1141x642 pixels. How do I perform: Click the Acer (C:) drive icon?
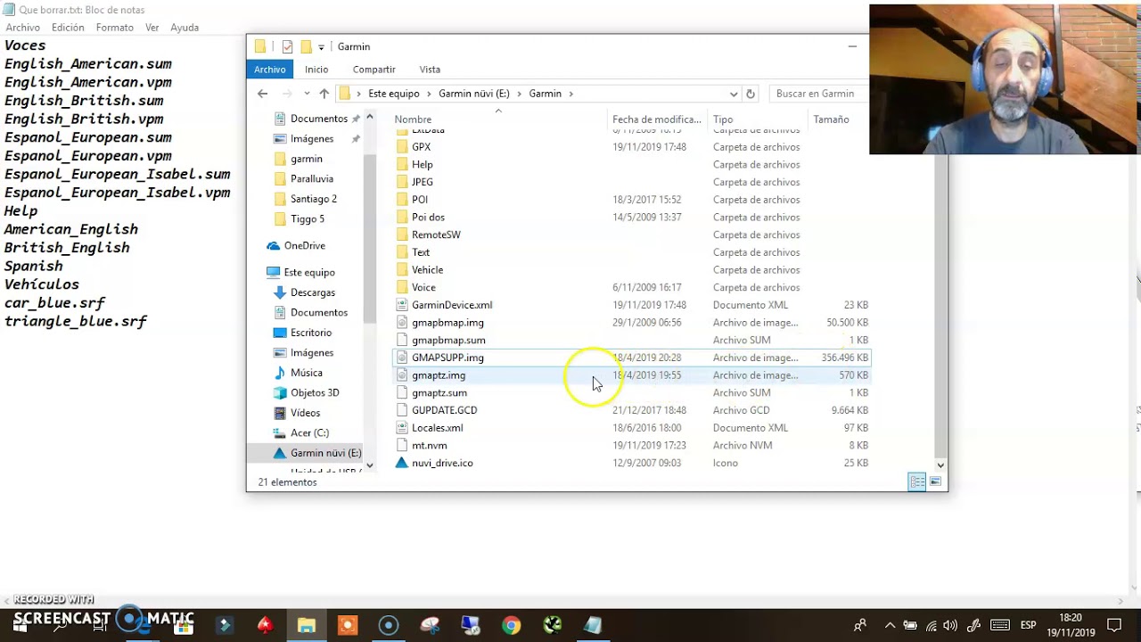click(280, 432)
